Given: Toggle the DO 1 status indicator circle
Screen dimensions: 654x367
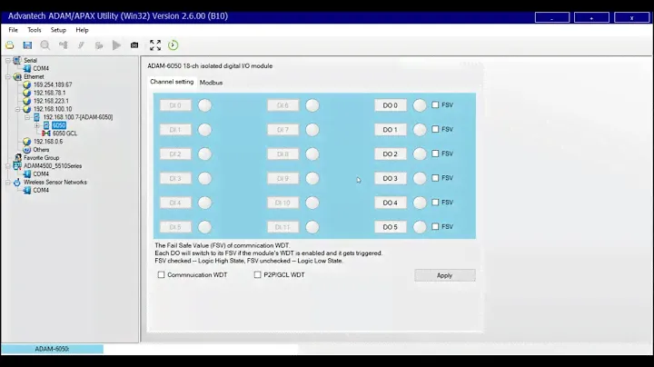Looking at the screenshot, I should (x=420, y=129).
